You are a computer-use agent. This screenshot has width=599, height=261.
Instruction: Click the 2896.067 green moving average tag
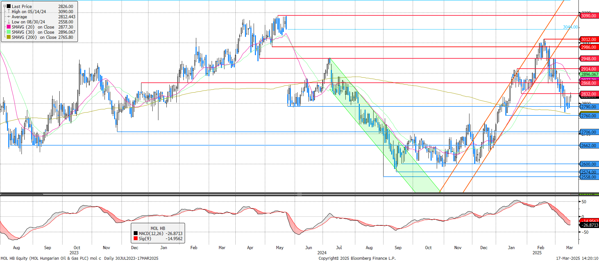pos(589,74)
